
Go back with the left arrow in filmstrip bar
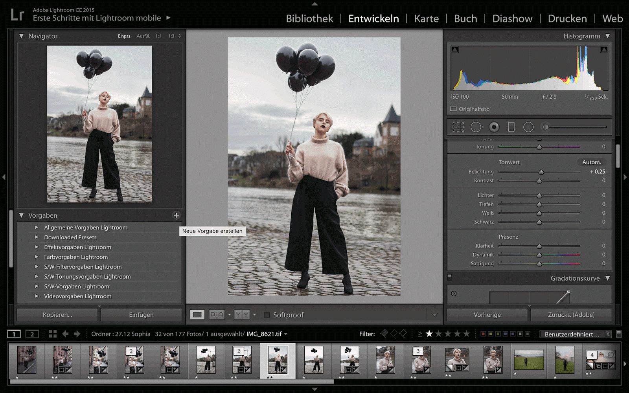point(65,334)
